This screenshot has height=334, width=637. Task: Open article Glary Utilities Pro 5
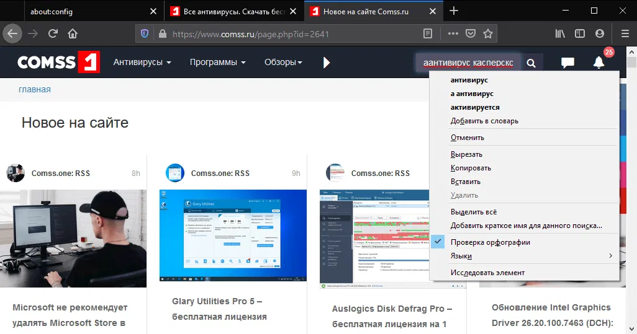coord(219,309)
